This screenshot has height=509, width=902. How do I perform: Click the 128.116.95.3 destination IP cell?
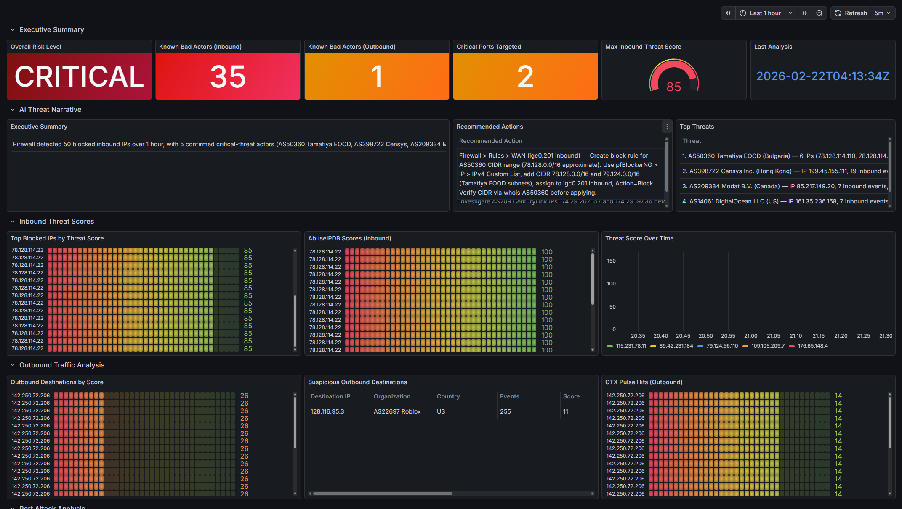pyautogui.click(x=327, y=411)
